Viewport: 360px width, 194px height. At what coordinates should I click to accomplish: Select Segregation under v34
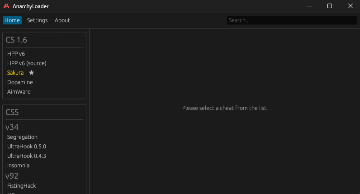[22, 137]
